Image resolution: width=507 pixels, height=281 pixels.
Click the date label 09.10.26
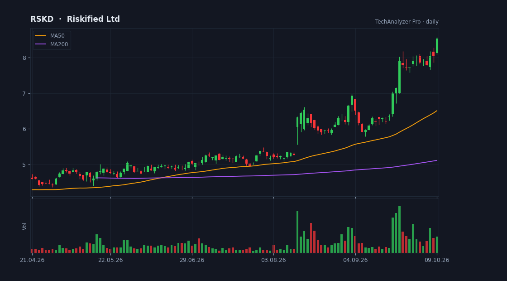[x=437, y=260]
